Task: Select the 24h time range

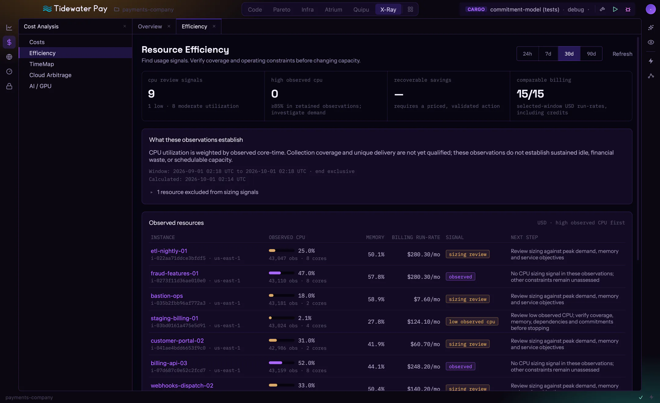Action: (x=527, y=54)
